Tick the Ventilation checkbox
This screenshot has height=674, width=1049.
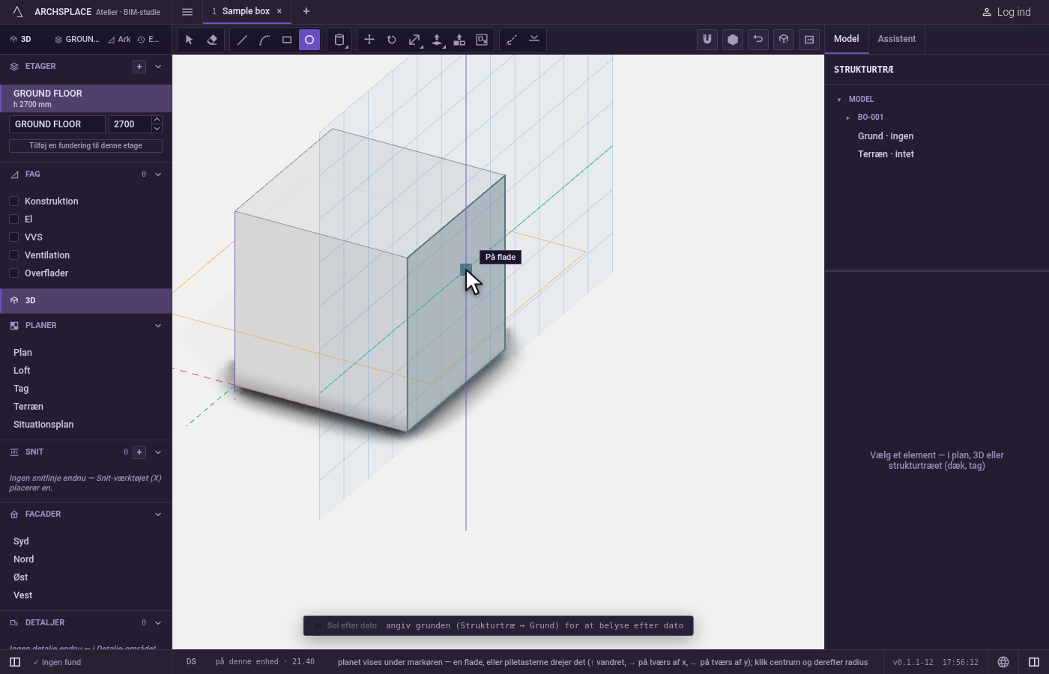tap(13, 255)
